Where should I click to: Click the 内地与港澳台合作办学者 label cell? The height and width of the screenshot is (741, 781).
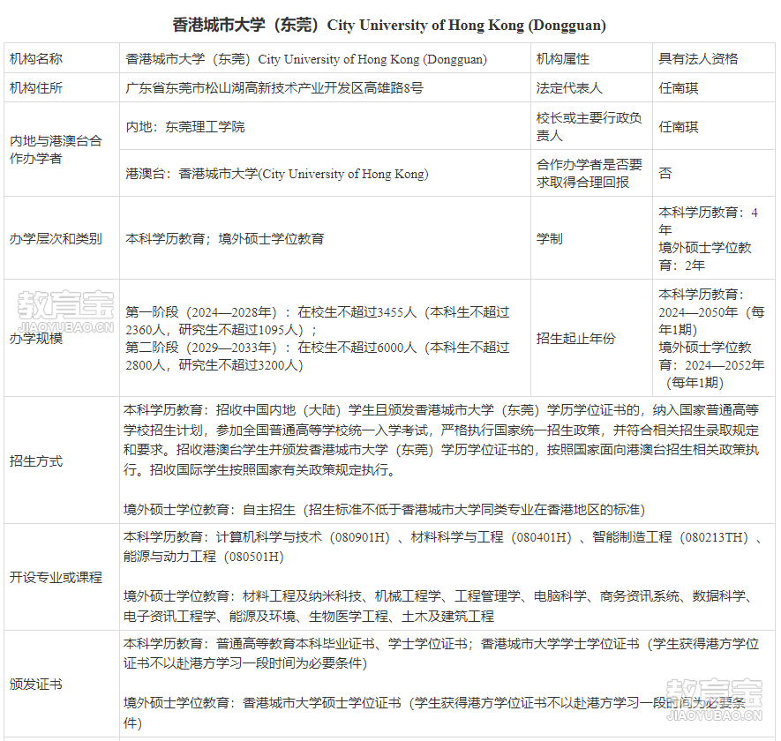(x=62, y=149)
